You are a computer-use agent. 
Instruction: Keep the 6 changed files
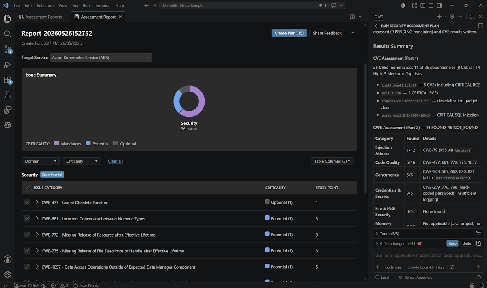453,243
